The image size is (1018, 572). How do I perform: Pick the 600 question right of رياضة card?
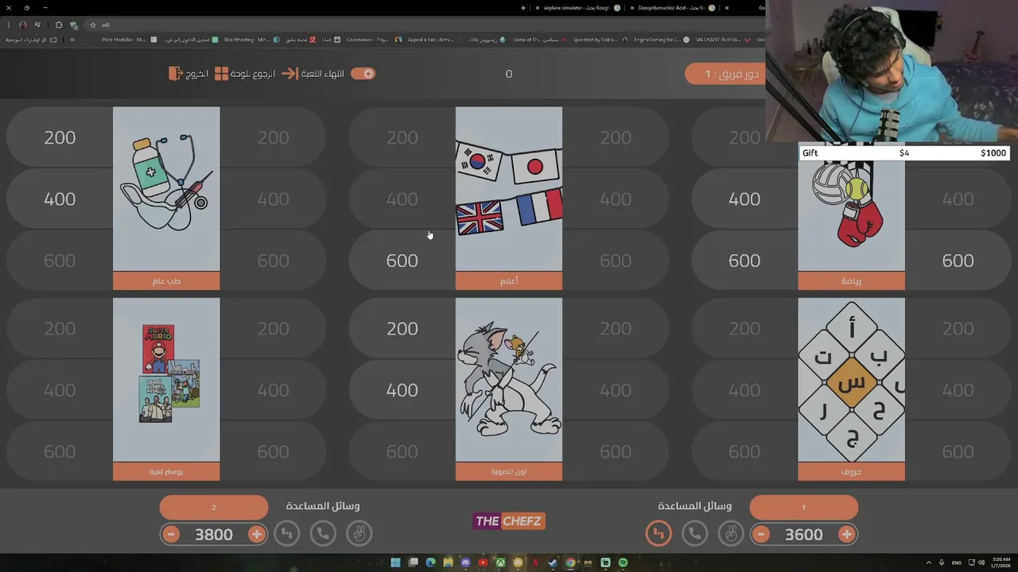click(x=958, y=261)
